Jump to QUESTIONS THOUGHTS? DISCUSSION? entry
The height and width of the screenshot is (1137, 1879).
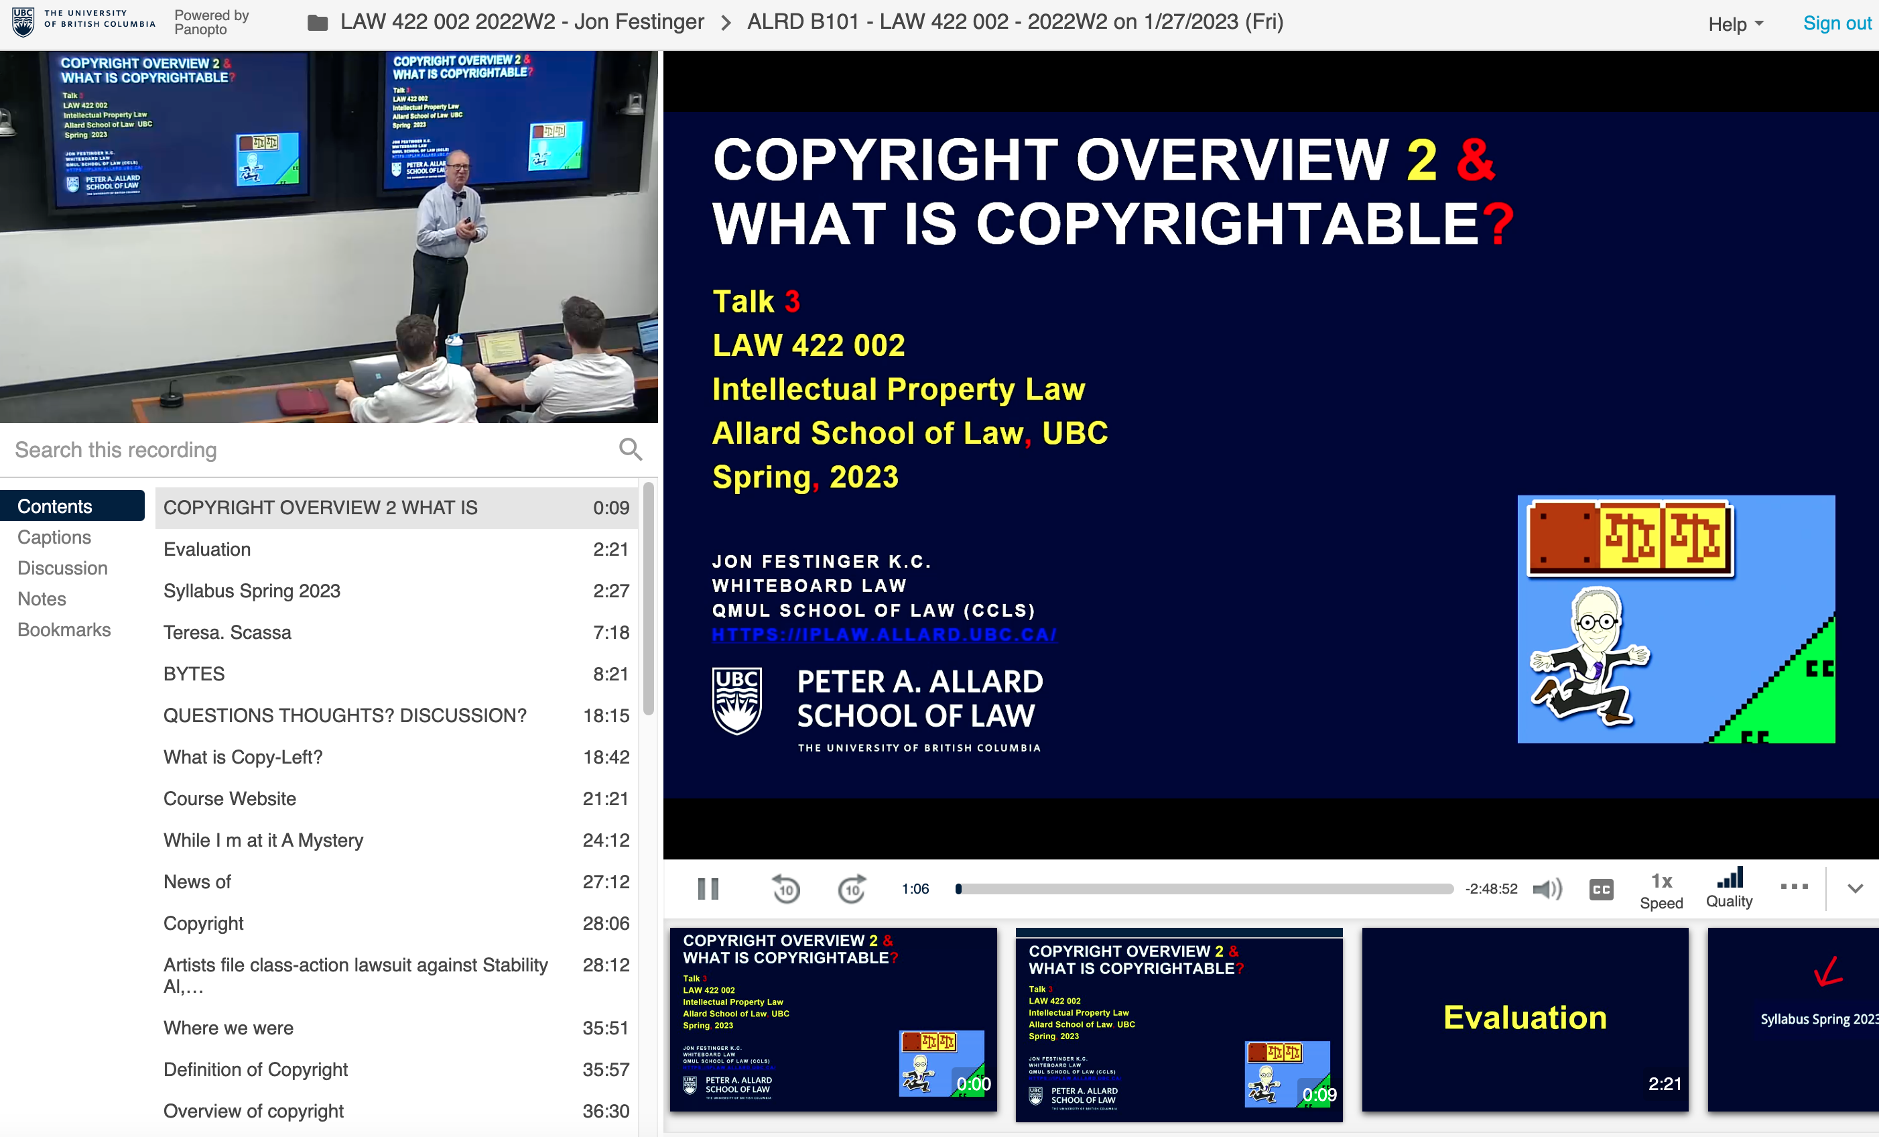pyautogui.click(x=397, y=716)
